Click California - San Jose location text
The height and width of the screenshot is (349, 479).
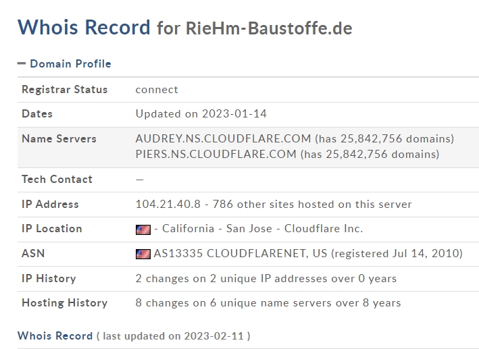(217, 228)
